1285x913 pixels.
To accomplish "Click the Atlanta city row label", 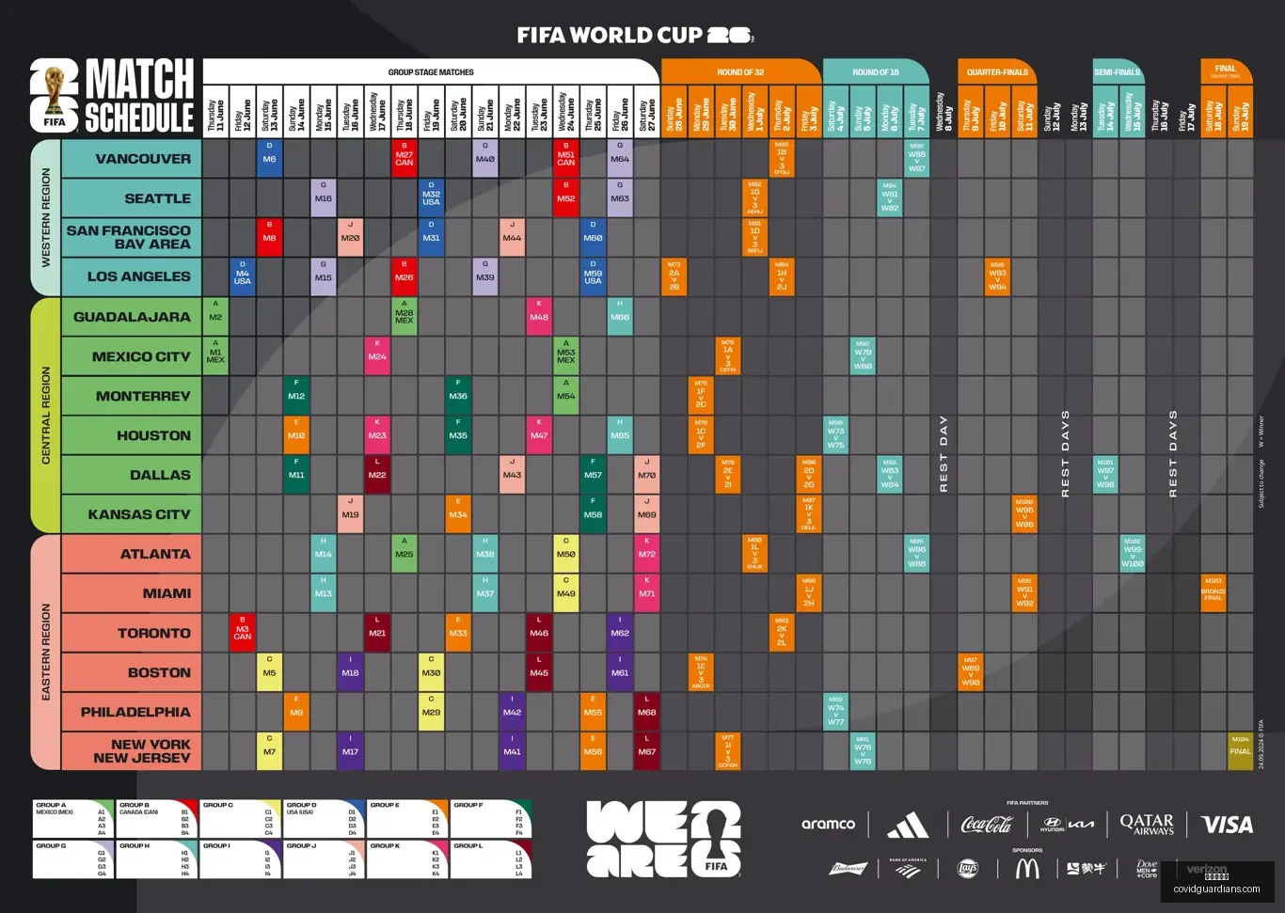I will [132, 554].
